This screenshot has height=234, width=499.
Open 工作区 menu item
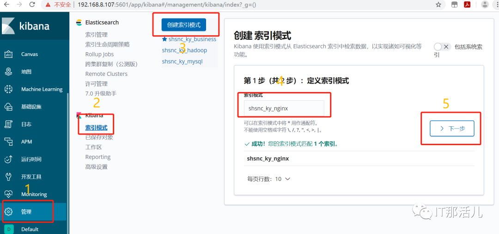(x=93, y=148)
